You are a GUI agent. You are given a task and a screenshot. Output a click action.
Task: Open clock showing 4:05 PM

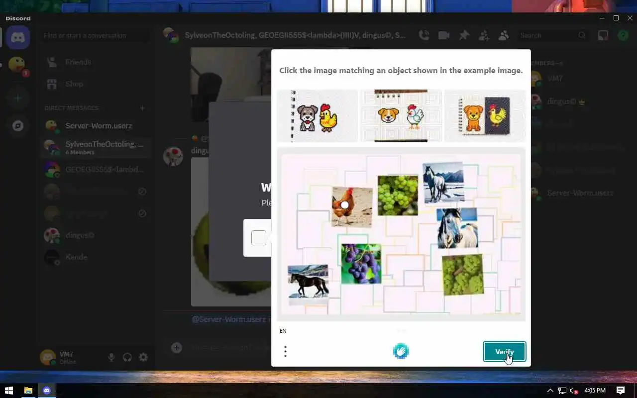[x=595, y=391]
